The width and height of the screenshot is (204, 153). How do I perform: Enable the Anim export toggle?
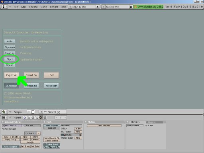(10, 41)
